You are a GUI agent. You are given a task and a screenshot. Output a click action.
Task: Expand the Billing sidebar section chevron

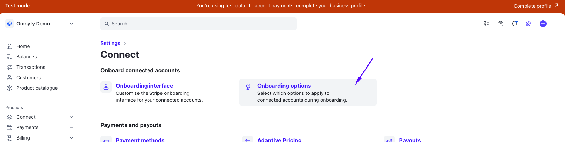[71, 138]
